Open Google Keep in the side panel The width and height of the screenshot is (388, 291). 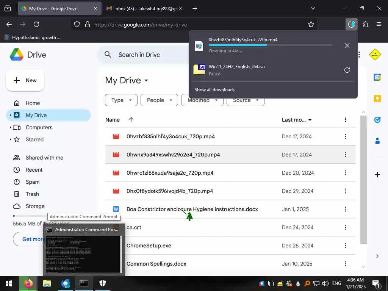(377, 99)
